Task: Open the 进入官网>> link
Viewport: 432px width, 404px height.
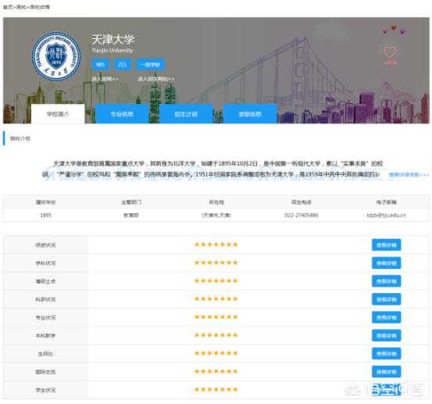Action: click(x=105, y=79)
